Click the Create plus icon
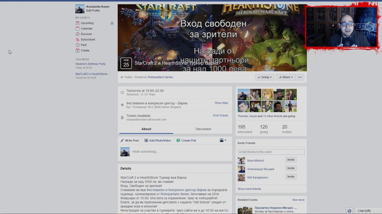Viewport: 382px width, 214px height. (x=78, y=51)
